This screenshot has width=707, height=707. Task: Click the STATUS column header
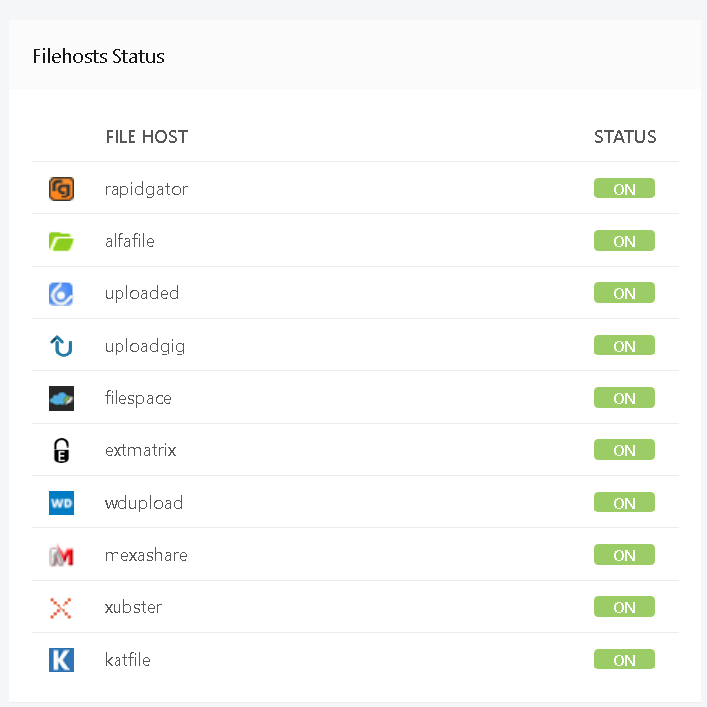pos(625,137)
